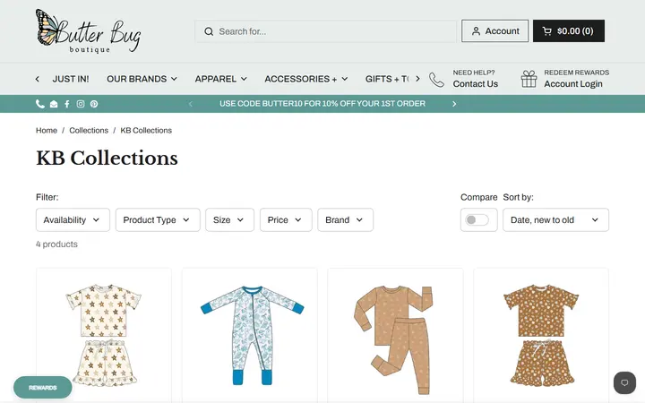Click the BUTTER10 promo banner text
Image resolution: width=645 pixels, height=403 pixels.
322,104
